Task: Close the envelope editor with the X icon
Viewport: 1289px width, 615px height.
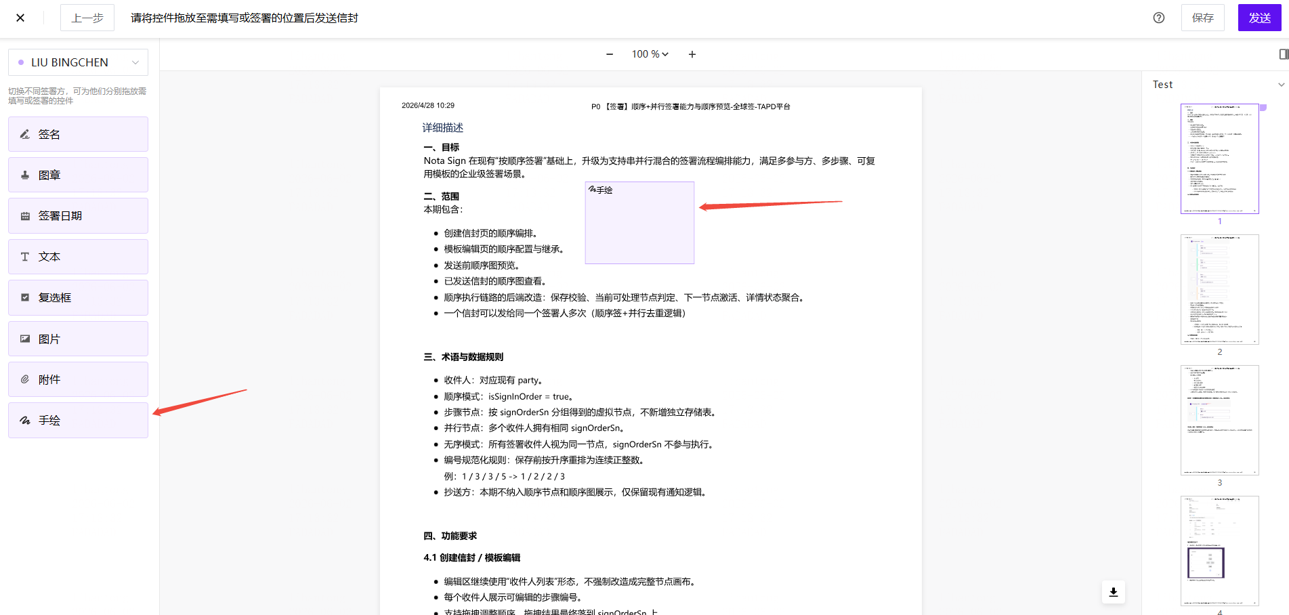Action: (x=20, y=18)
